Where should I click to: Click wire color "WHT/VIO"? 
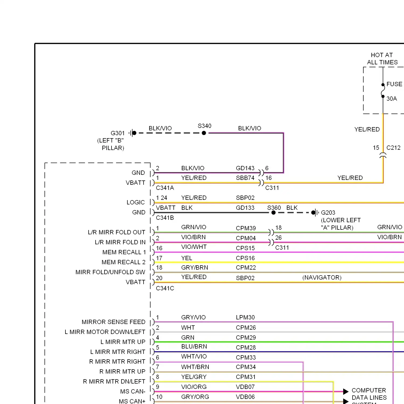194,356
